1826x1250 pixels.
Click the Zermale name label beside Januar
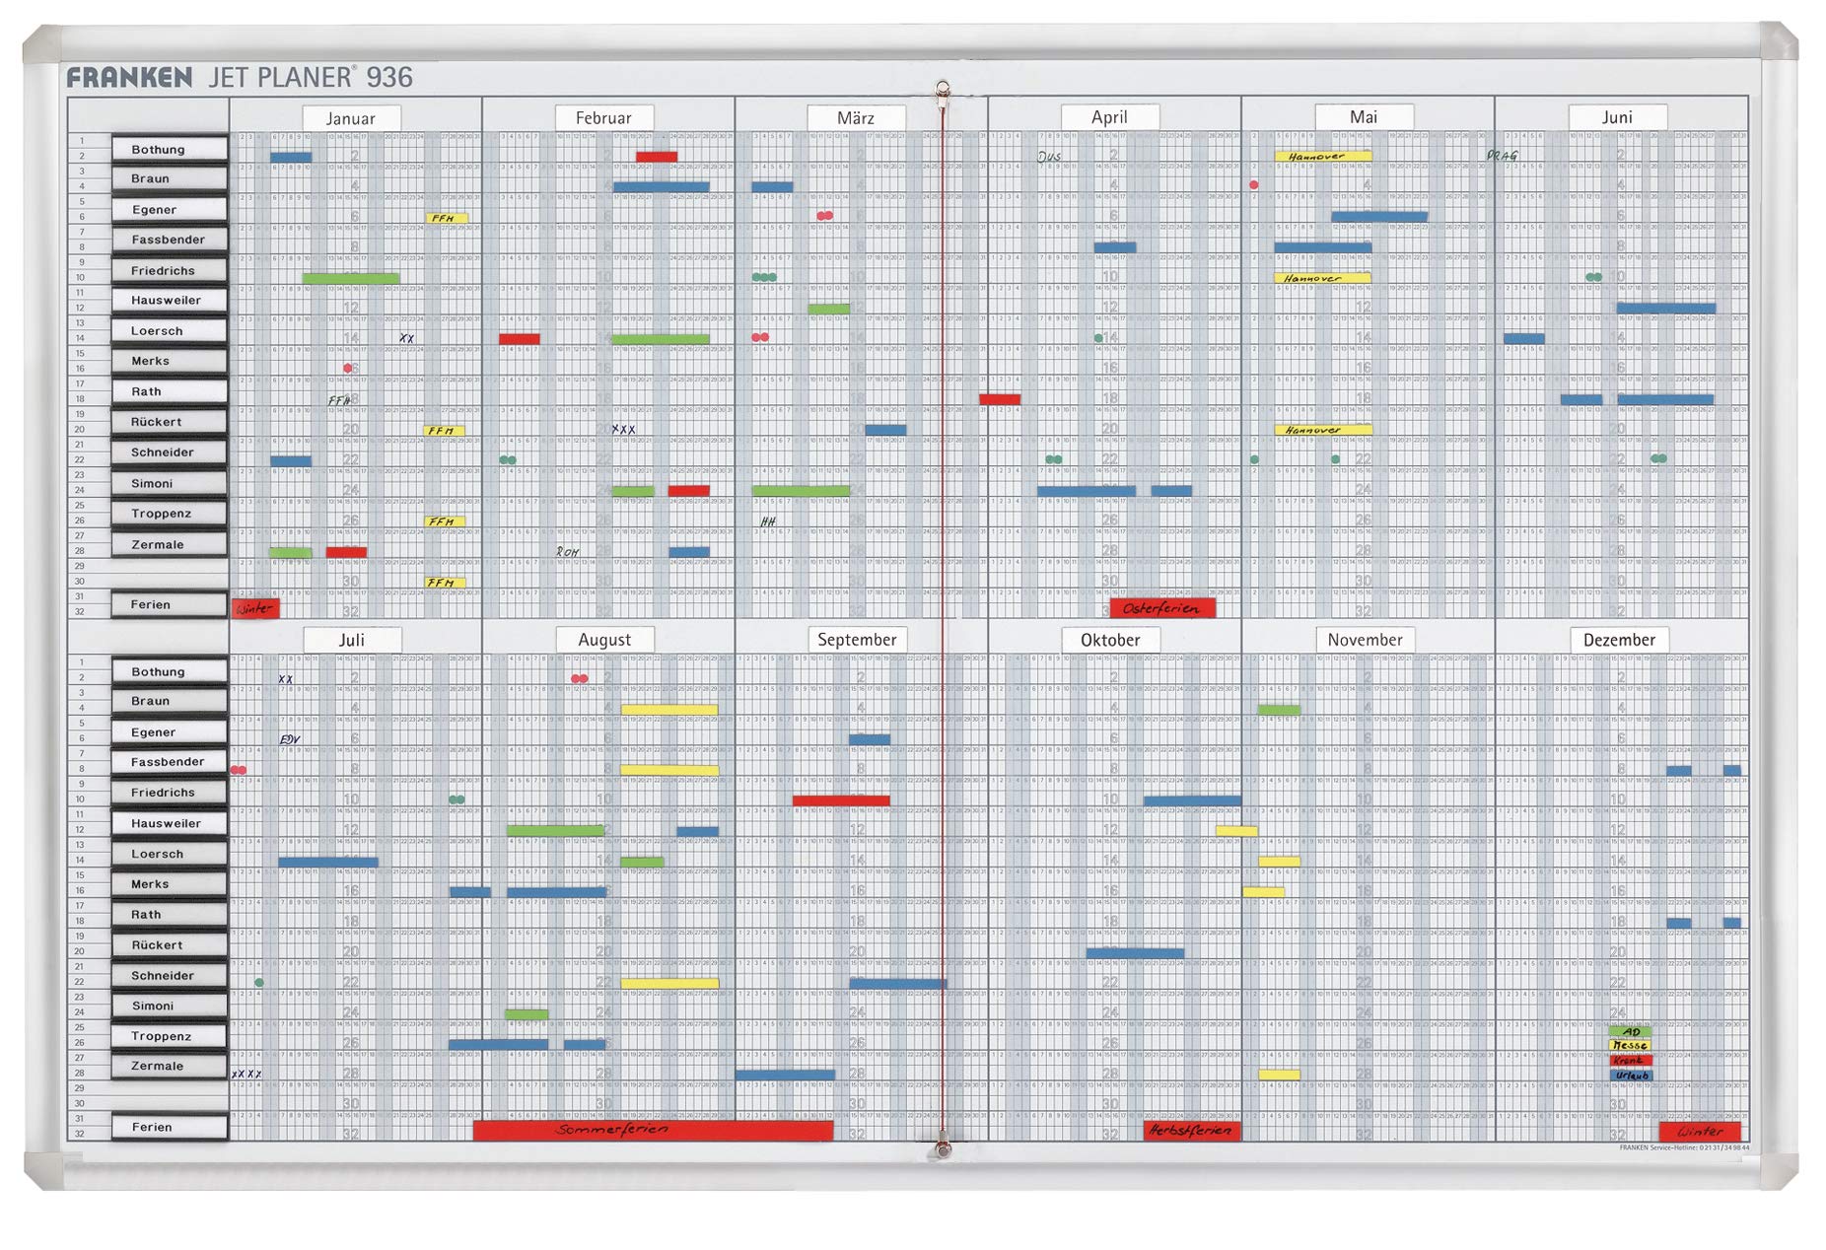coord(170,544)
